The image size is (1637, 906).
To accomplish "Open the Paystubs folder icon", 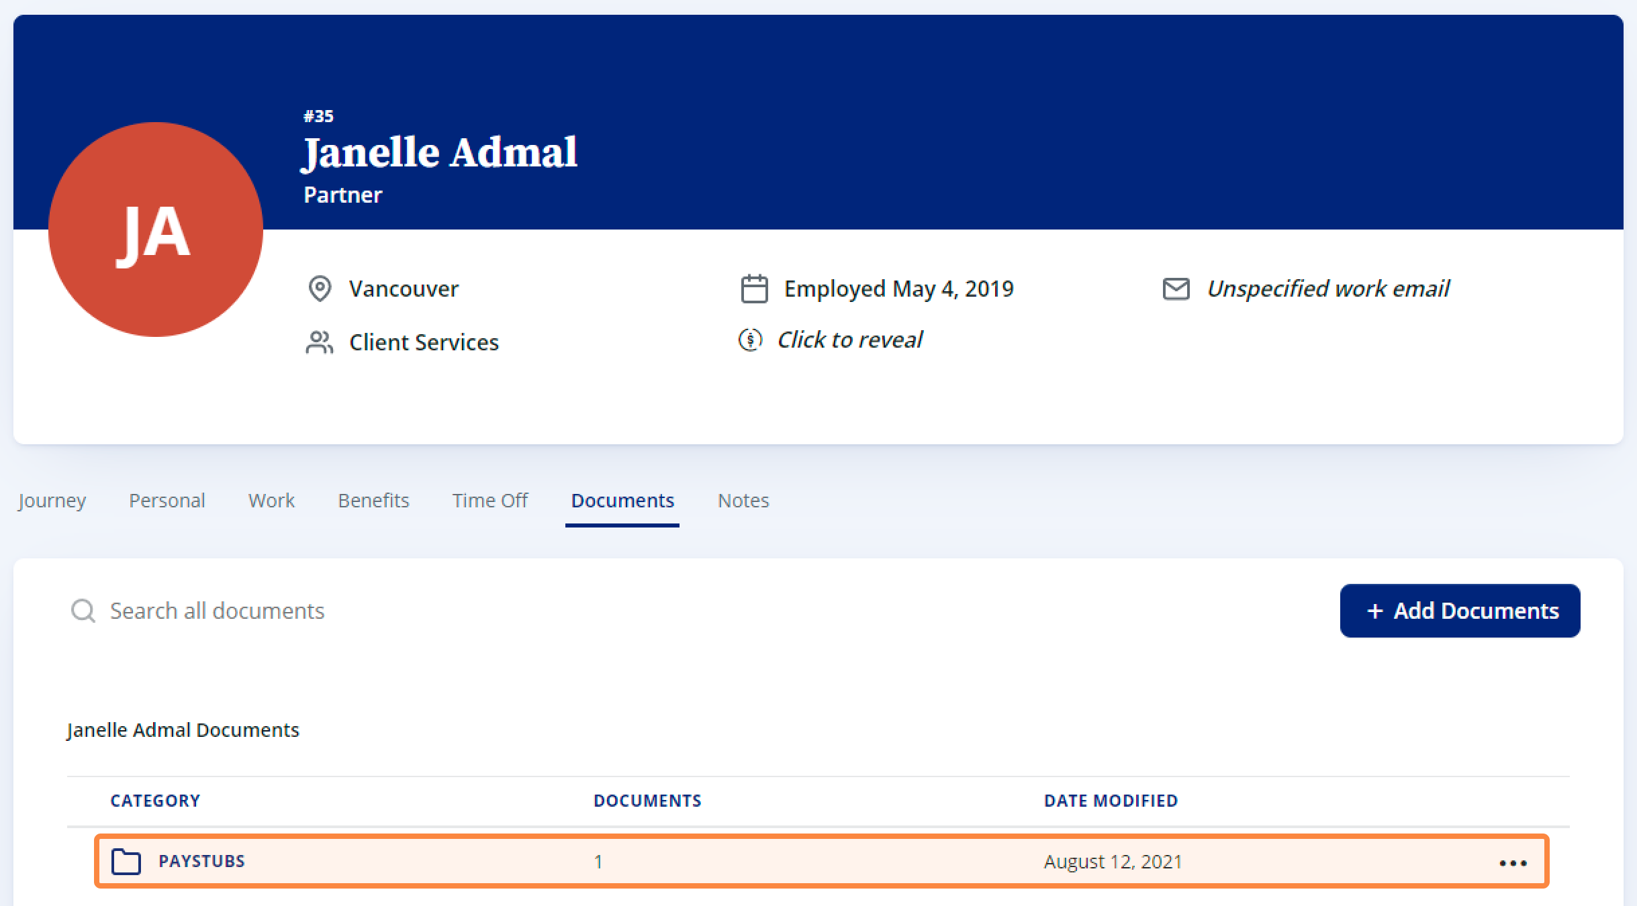I will pyautogui.click(x=127, y=861).
